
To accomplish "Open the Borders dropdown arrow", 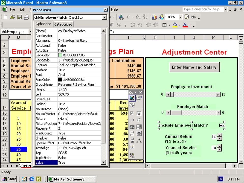I will pyautogui.click(x=169, y=25).
